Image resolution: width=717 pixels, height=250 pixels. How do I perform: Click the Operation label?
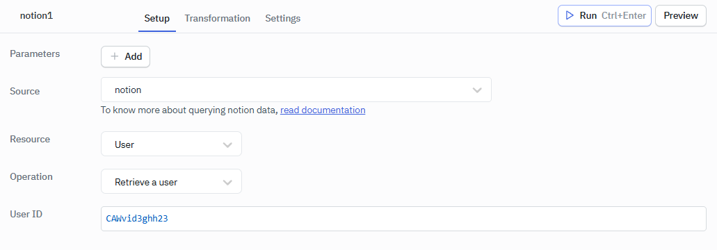(x=31, y=176)
